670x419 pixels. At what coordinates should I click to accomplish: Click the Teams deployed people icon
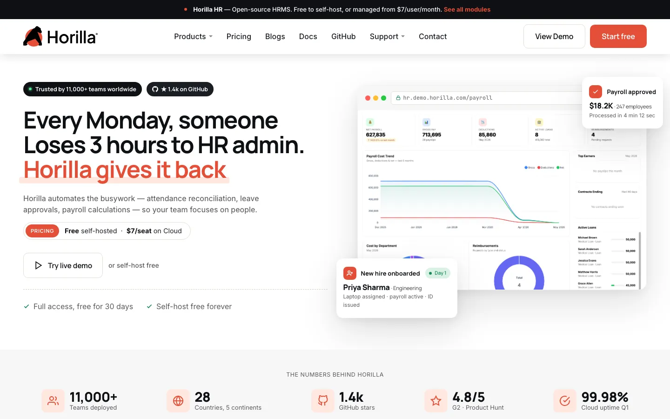click(53, 401)
